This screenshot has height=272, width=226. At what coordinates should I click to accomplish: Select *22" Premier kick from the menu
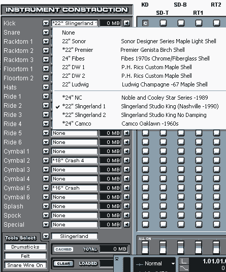pyautogui.click(x=139, y=50)
